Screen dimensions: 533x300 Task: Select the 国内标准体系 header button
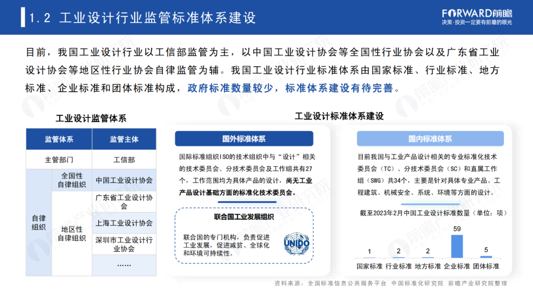[x=430, y=139]
